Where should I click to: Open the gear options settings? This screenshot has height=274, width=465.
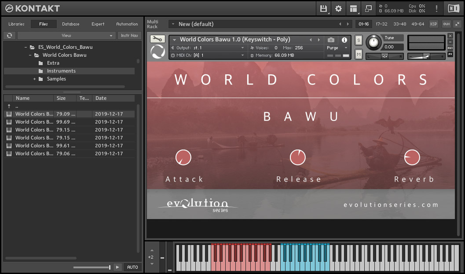click(x=338, y=8)
